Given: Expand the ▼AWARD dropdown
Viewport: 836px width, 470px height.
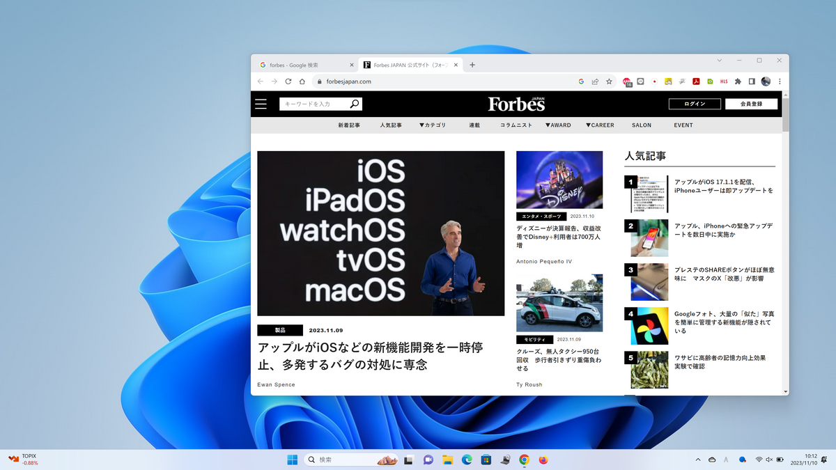Looking at the screenshot, I should pos(557,125).
